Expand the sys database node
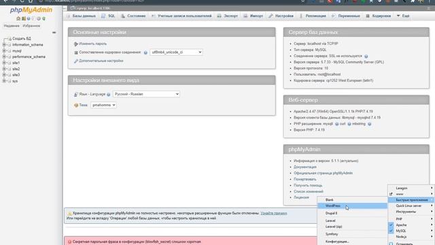Screen dimensions: 435x245 [x=4, y=81]
